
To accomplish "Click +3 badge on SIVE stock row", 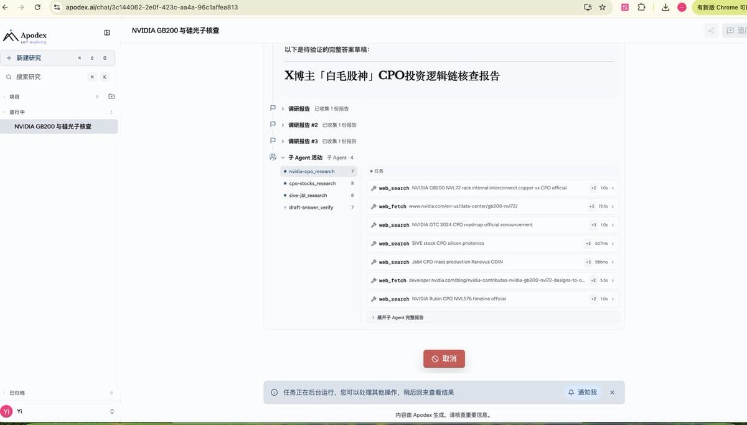I will pos(588,243).
